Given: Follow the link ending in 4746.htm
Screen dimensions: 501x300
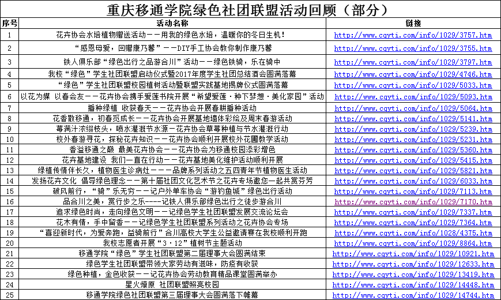Looking at the screenshot, I should [413, 74].
